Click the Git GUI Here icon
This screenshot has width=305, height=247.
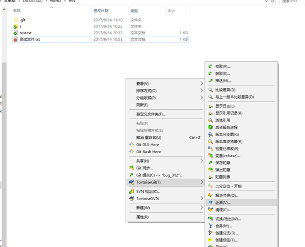tap(132, 144)
